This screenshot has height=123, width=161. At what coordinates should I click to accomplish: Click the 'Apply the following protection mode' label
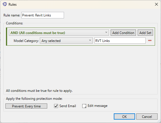click(34, 99)
